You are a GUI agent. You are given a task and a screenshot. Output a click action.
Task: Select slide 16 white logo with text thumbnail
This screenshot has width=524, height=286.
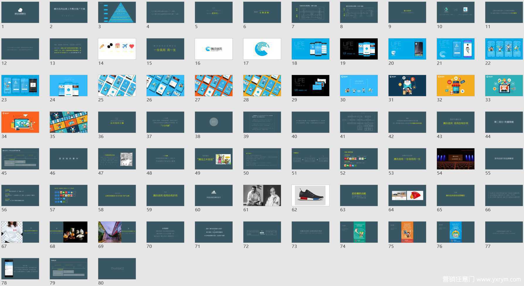tap(214, 49)
